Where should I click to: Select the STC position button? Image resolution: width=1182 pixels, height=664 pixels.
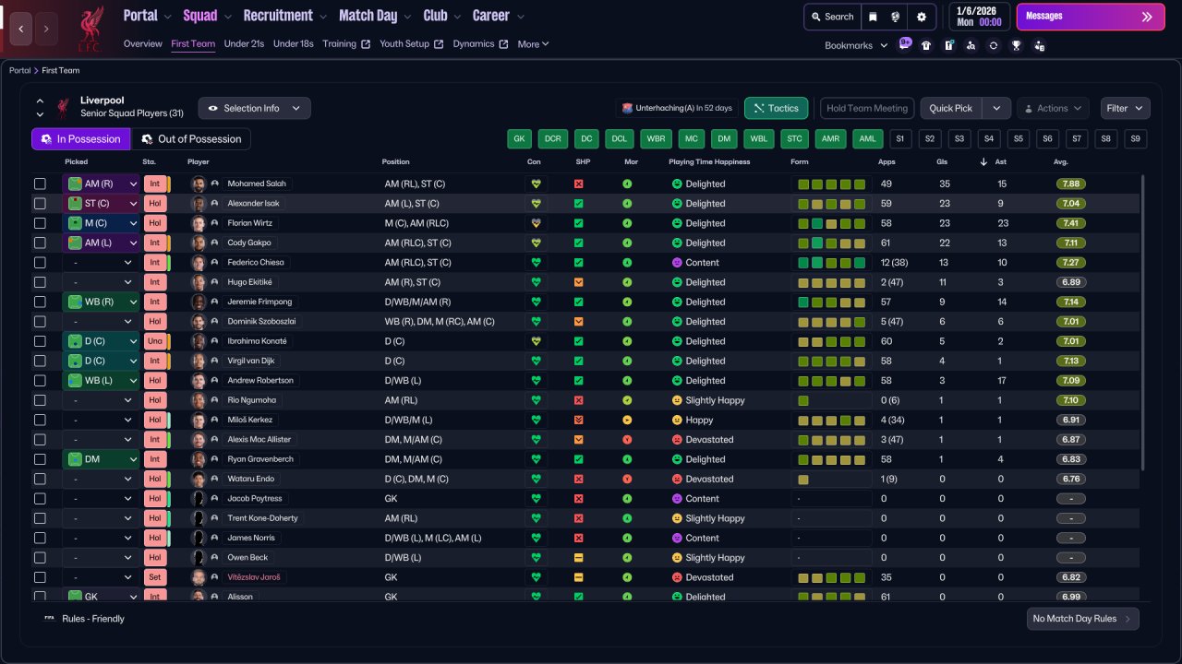(x=793, y=139)
